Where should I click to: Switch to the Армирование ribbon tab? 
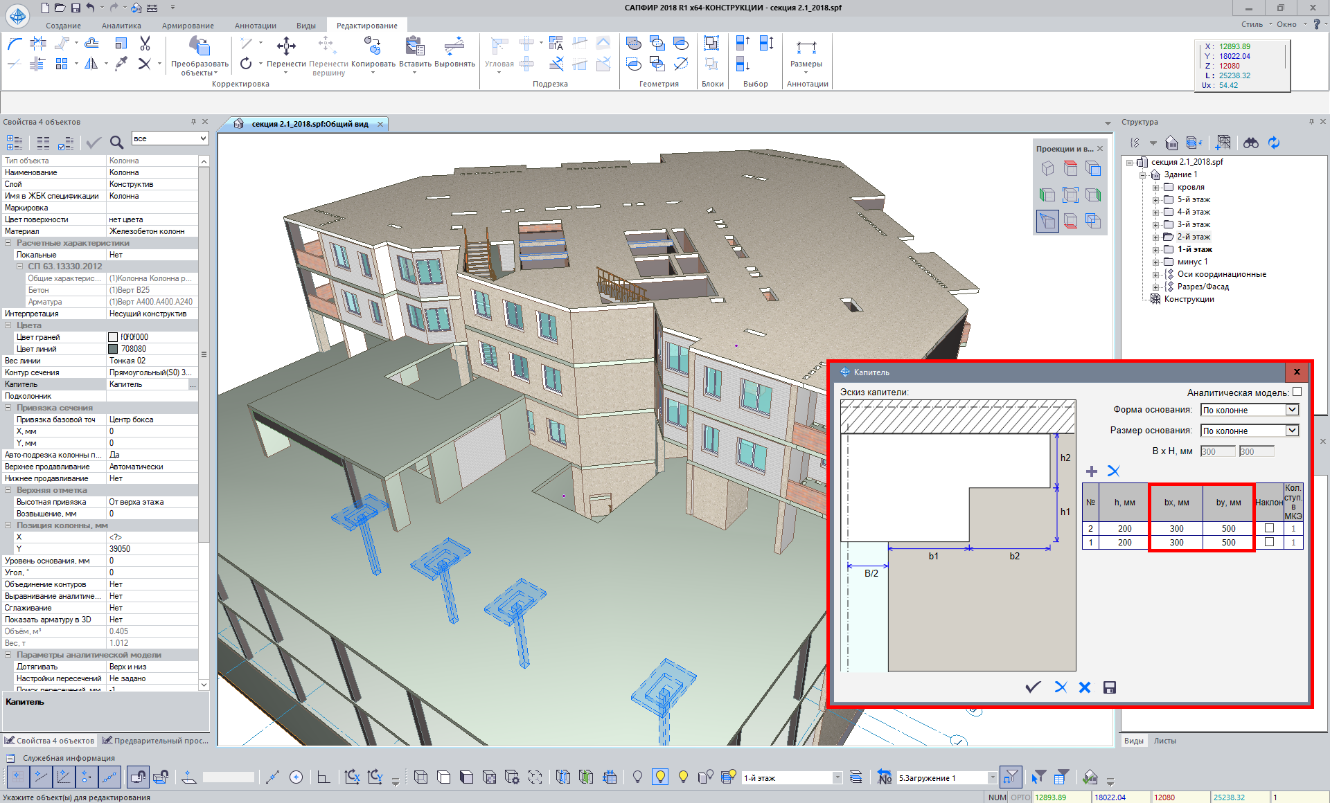point(188,26)
